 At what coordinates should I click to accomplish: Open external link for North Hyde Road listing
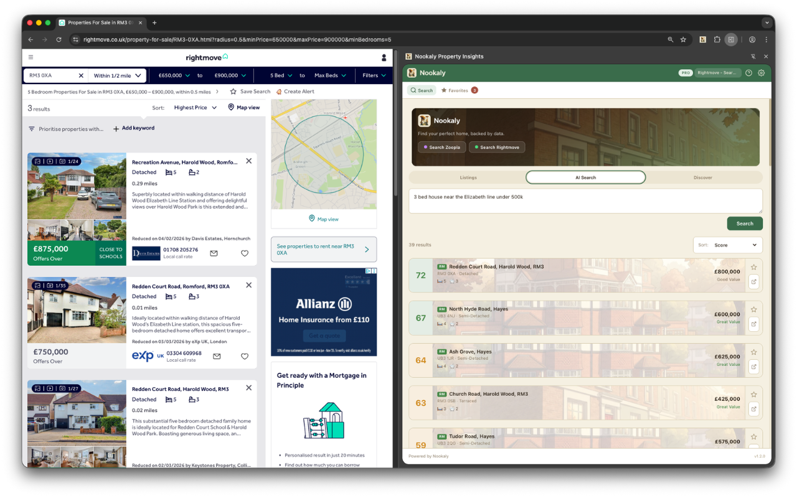click(753, 324)
